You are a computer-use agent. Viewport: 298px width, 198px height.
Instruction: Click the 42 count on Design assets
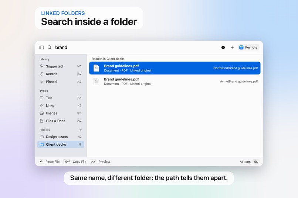tap(80, 137)
